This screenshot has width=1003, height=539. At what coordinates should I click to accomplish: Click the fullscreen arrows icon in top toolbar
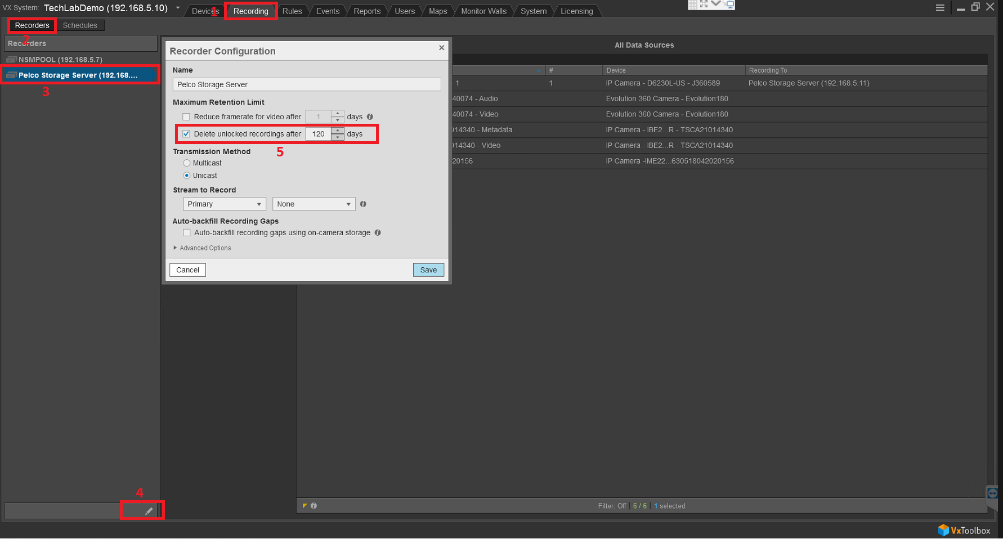704,5
